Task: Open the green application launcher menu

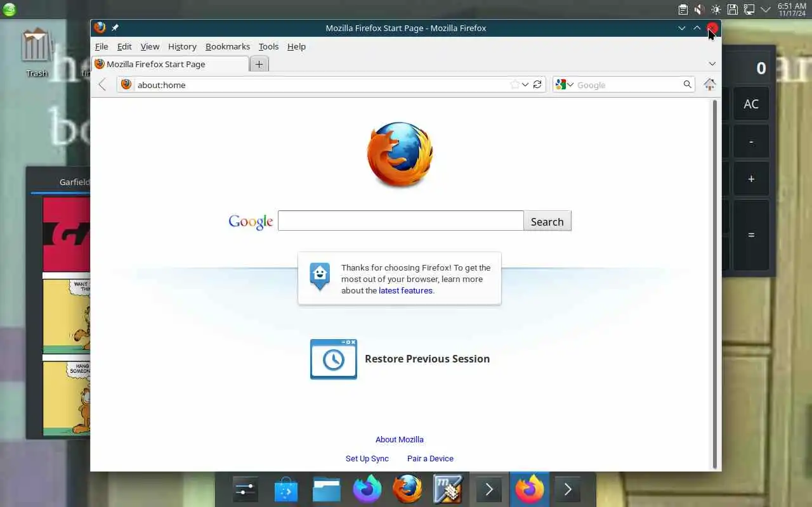Action: tap(9, 9)
